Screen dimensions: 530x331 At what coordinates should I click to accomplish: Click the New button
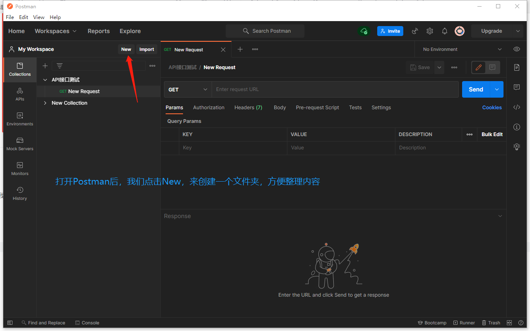tap(126, 49)
